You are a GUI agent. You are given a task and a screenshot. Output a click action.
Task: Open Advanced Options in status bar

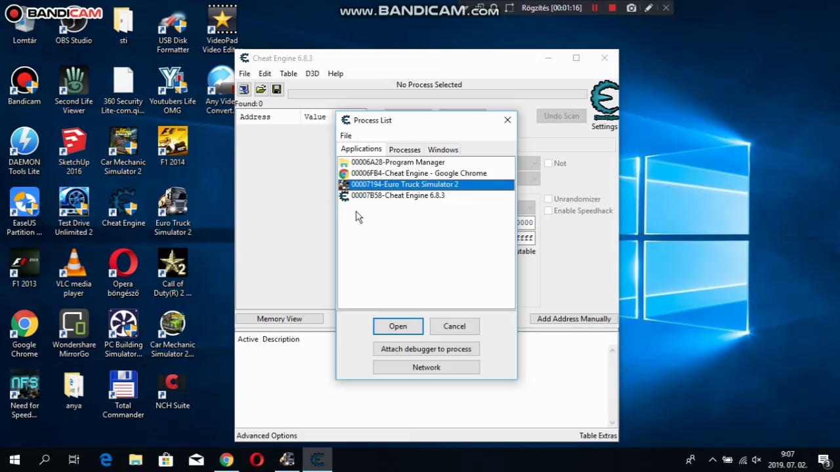[x=266, y=435]
